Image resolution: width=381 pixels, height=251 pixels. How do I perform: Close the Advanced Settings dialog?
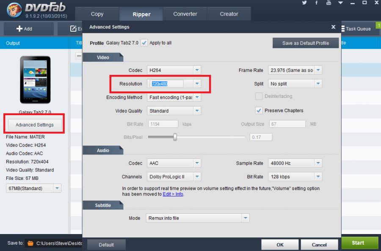333,27
